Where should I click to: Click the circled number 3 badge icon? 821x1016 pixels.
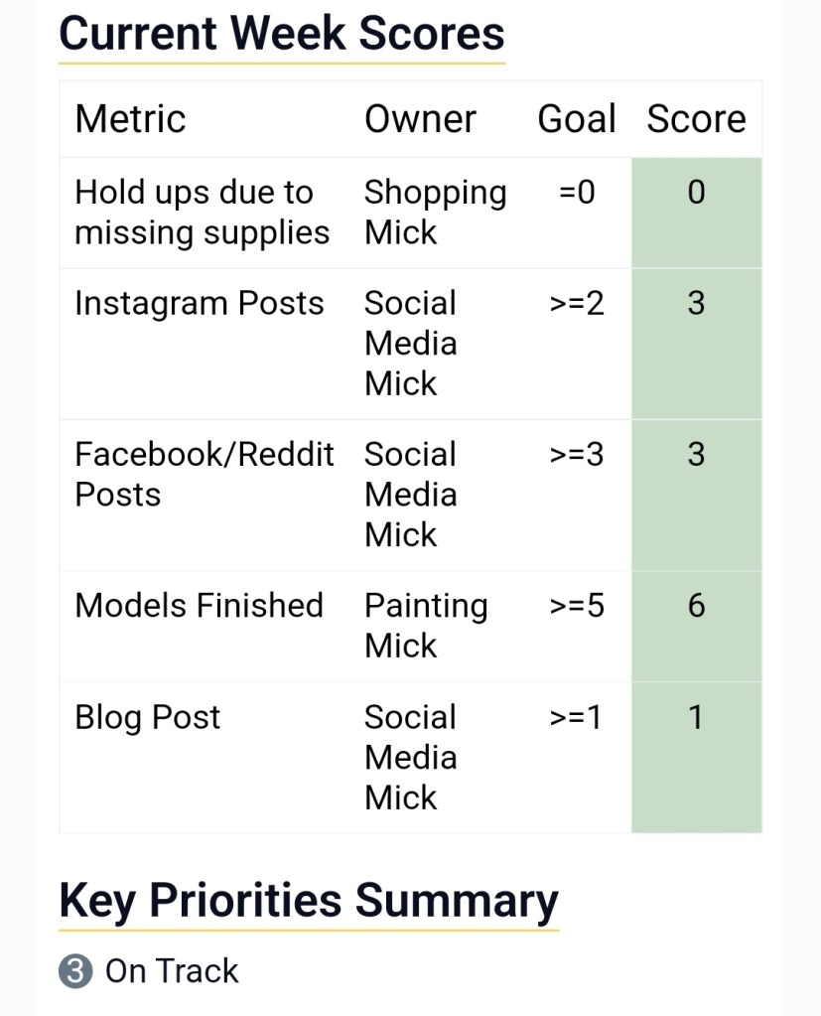pyautogui.click(x=75, y=971)
